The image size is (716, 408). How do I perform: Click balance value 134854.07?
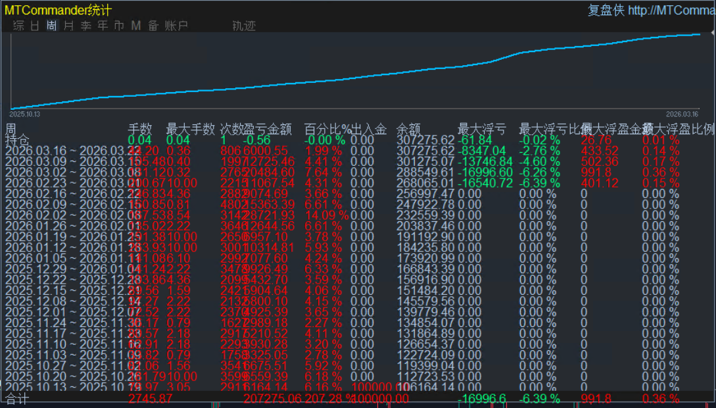point(425,322)
